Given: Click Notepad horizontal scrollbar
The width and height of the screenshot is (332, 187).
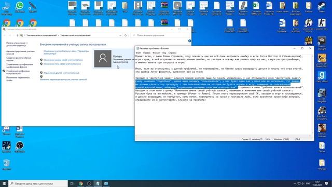Looking at the screenshot, I should 223,136.
